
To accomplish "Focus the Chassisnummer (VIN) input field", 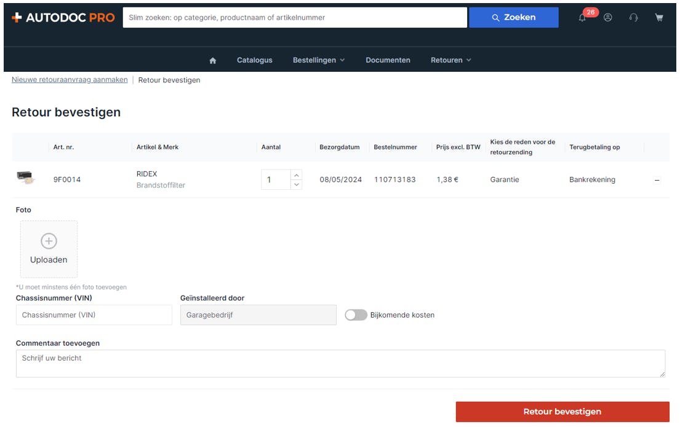I will tap(94, 315).
